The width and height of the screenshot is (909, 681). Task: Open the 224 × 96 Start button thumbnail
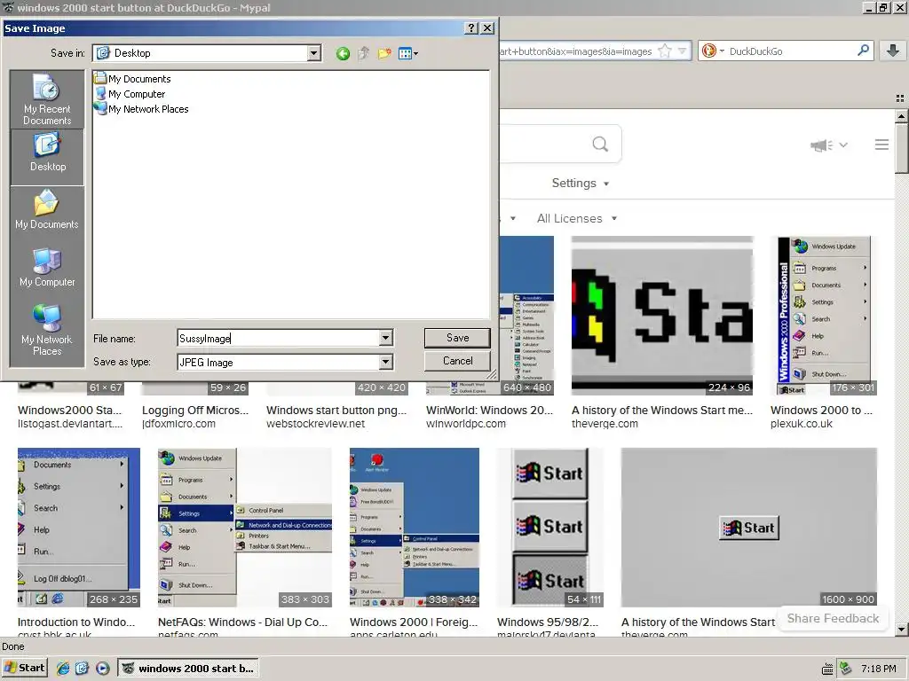tap(662, 316)
